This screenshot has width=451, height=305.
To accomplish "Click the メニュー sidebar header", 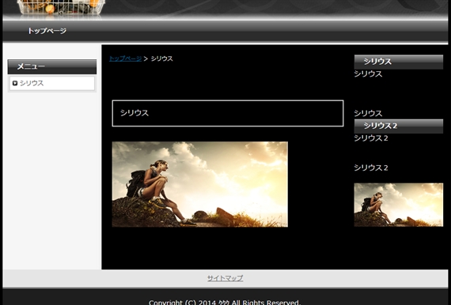I will point(52,66).
